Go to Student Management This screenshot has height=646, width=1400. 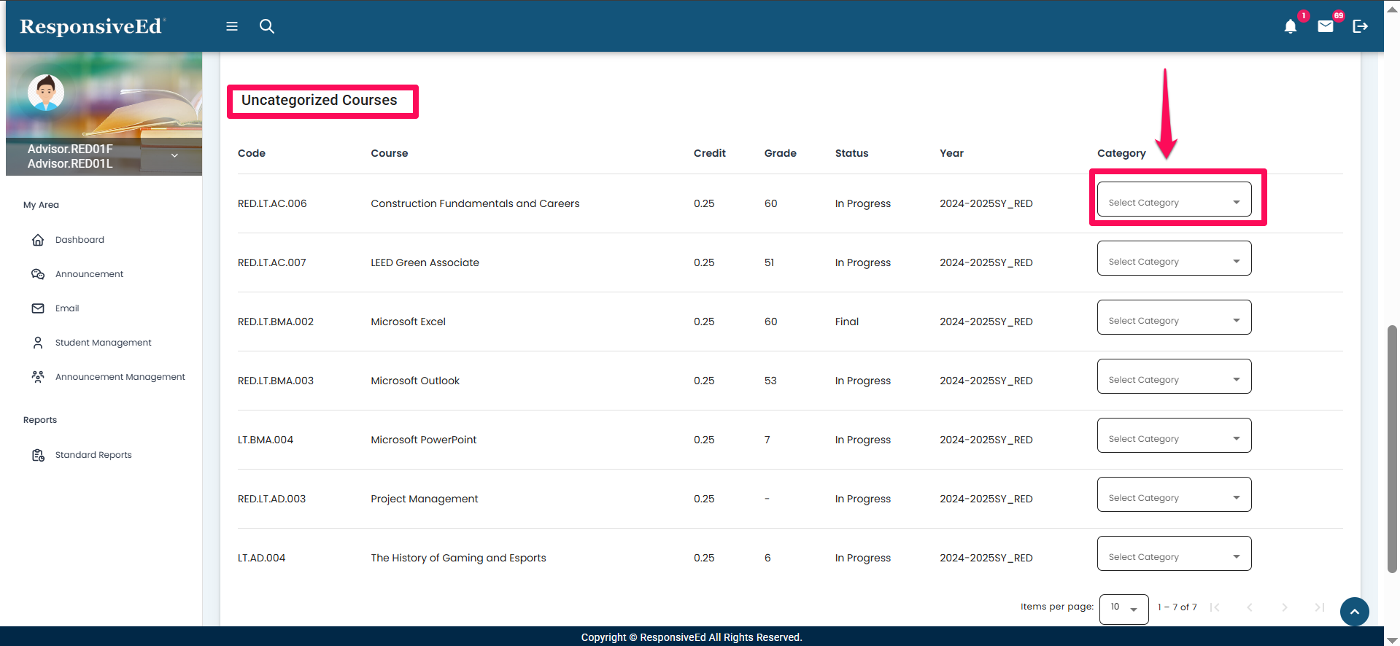tap(103, 343)
